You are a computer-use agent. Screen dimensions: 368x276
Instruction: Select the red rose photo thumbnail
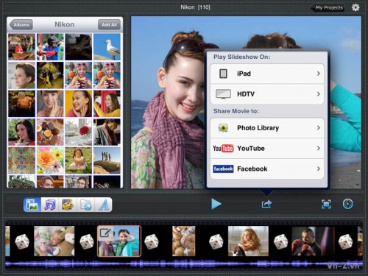[79, 132]
